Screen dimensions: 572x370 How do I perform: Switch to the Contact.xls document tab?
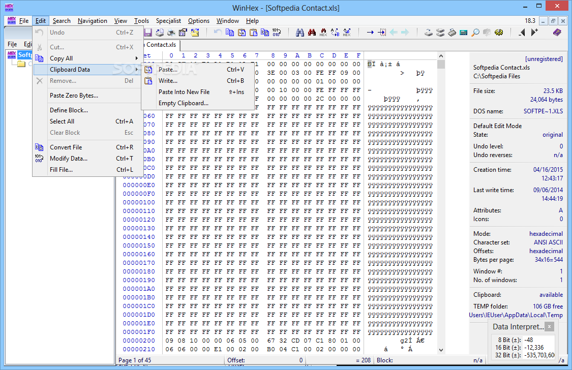161,45
